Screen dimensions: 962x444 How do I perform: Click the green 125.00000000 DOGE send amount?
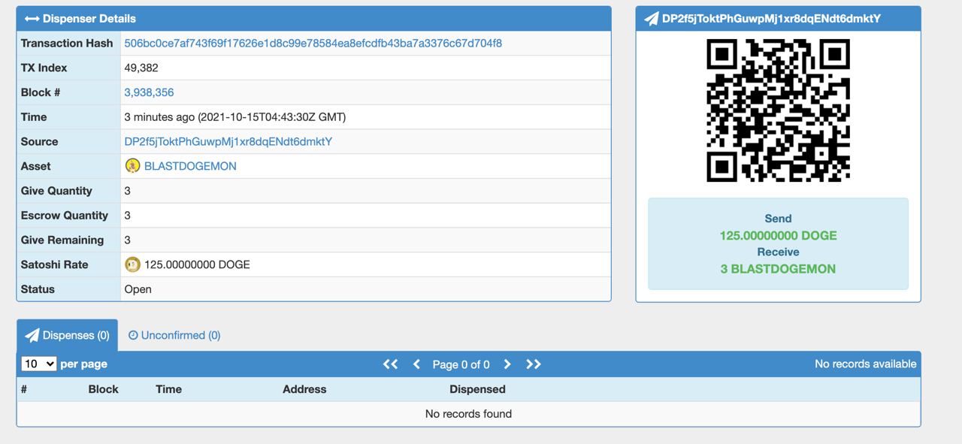[x=778, y=235]
